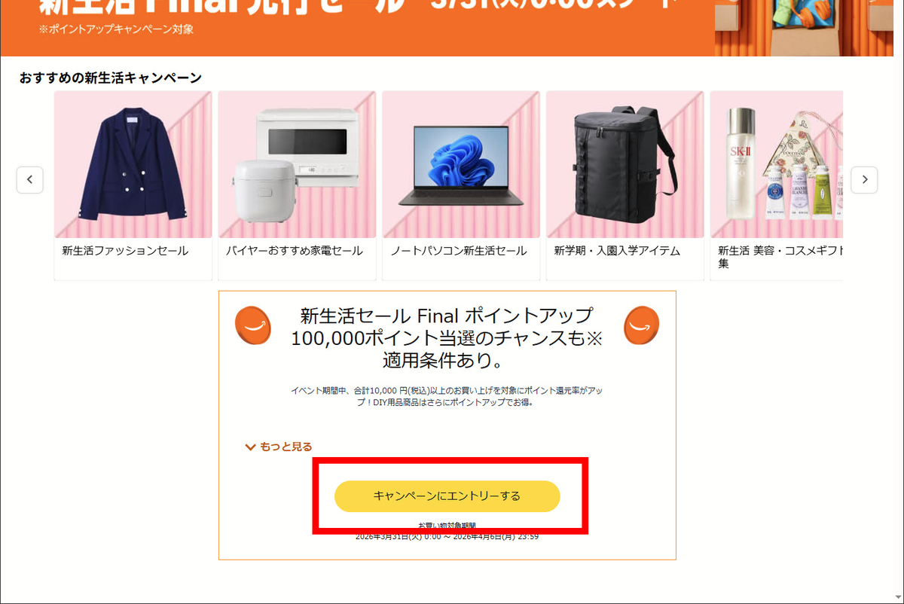Image resolution: width=904 pixels, height=604 pixels.
Task: Click the バイヤーおすすめ家電セール link
Action: click(295, 251)
